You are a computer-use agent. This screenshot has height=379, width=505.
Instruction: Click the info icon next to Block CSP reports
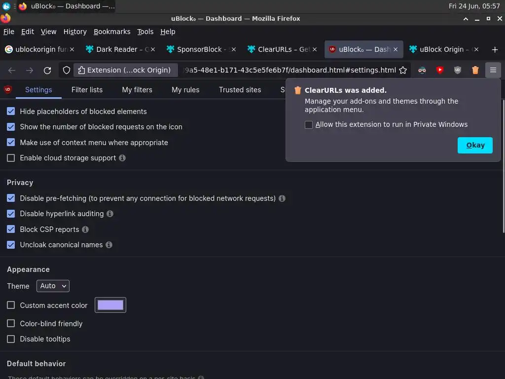pyautogui.click(x=85, y=229)
